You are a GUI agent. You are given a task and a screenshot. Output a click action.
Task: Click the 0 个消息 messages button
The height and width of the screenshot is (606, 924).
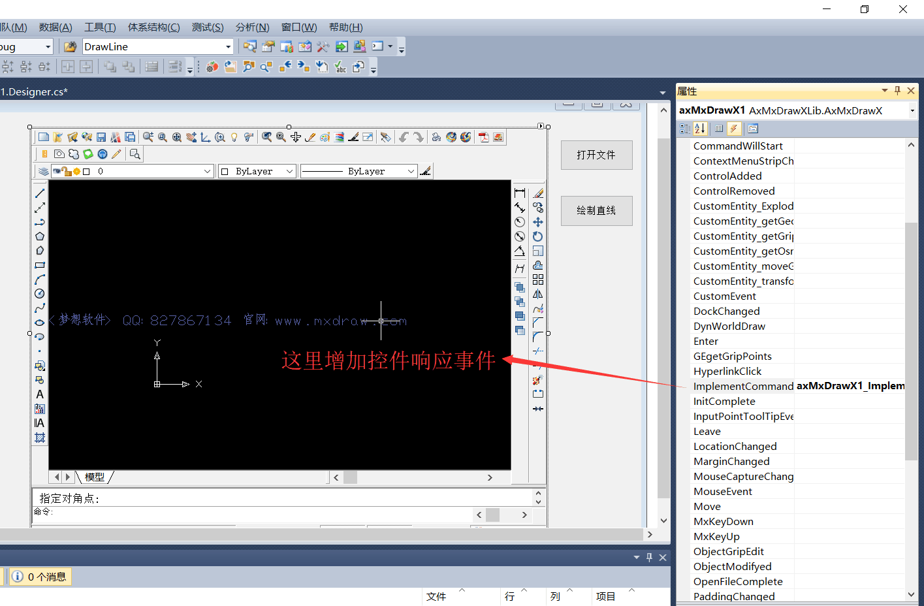(40, 577)
